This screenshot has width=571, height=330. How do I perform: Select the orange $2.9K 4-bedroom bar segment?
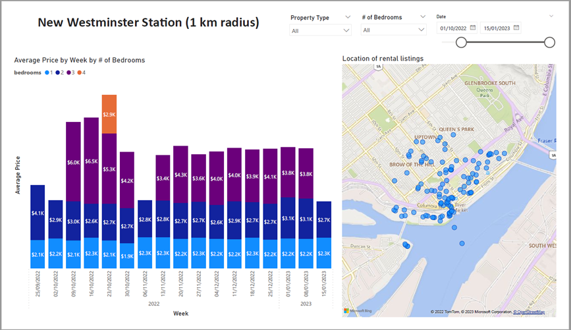[109, 115]
